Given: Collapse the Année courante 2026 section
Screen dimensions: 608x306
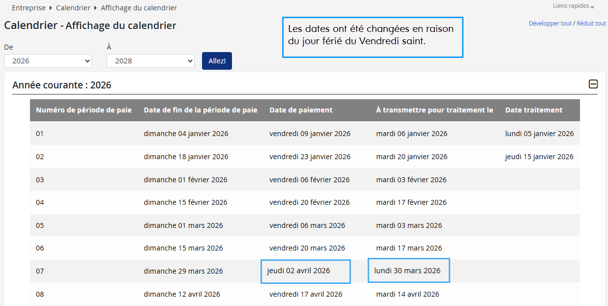Looking at the screenshot, I should (593, 84).
